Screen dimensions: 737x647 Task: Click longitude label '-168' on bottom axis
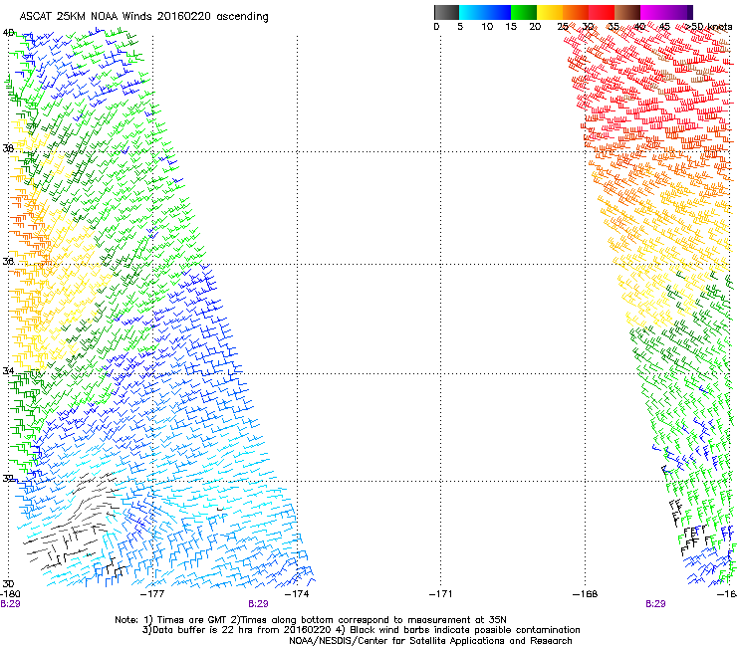click(x=586, y=594)
